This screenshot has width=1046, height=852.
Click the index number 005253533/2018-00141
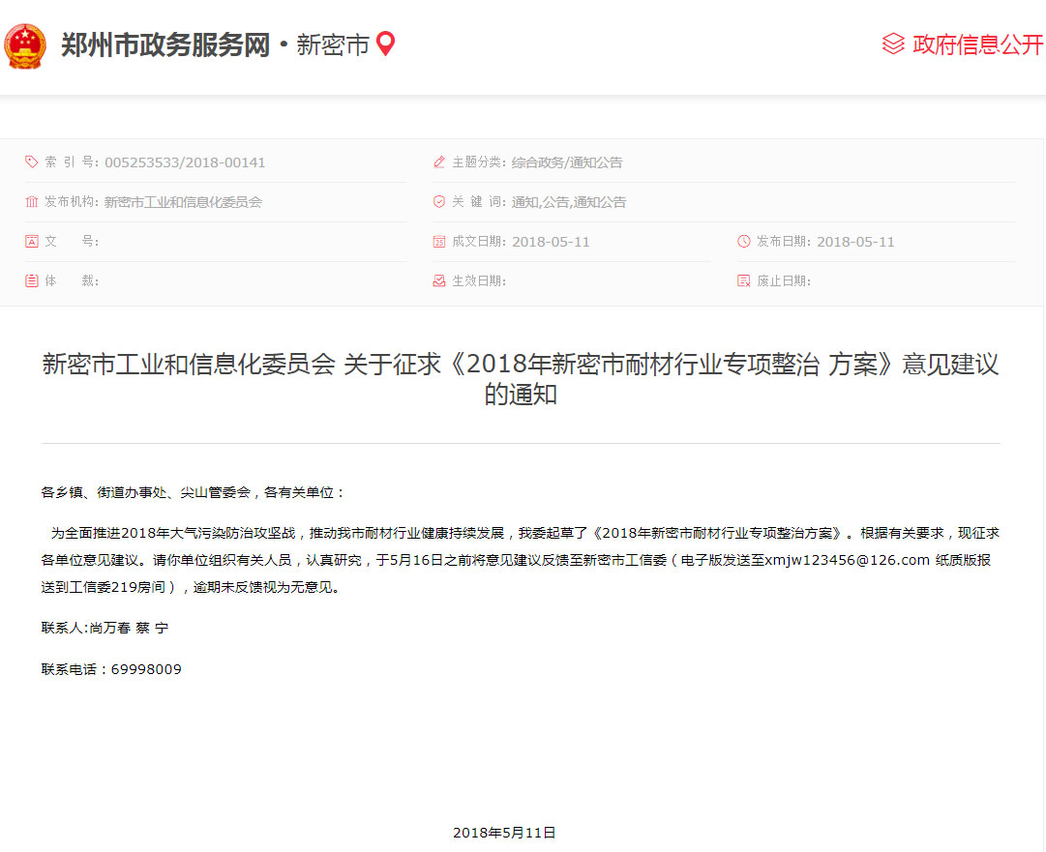click(185, 162)
